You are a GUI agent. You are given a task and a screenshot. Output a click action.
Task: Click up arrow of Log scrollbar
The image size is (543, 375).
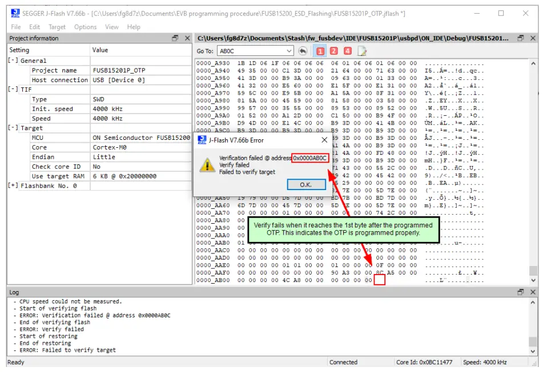click(x=533, y=303)
